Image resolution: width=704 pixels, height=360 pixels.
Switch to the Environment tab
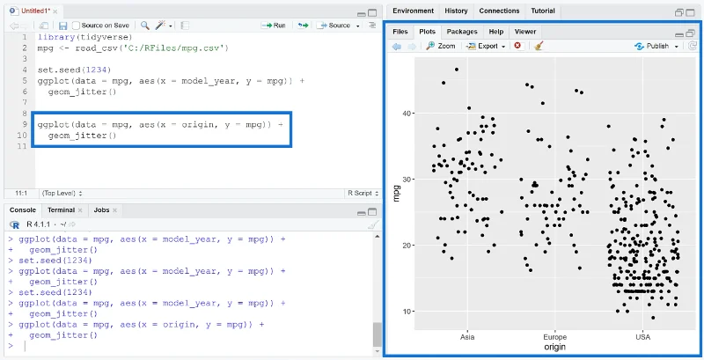pos(413,11)
